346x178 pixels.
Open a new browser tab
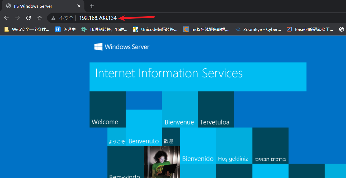(x=91, y=6)
